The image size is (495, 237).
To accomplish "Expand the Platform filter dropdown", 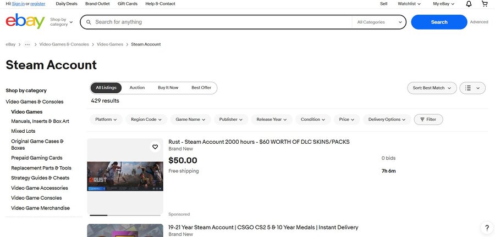I will (x=106, y=119).
